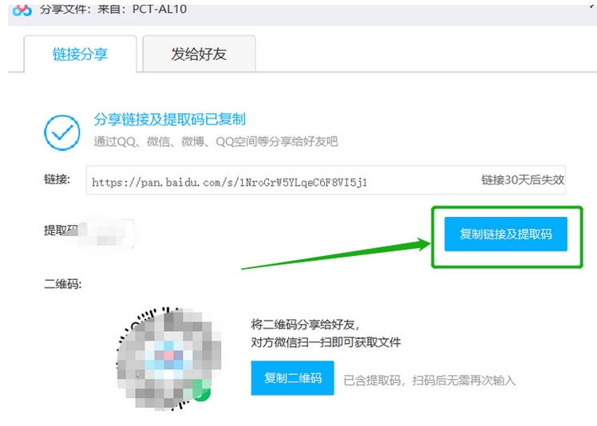Click the 复制二维码 button
The height and width of the screenshot is (426, 597).
coord(292,377)
